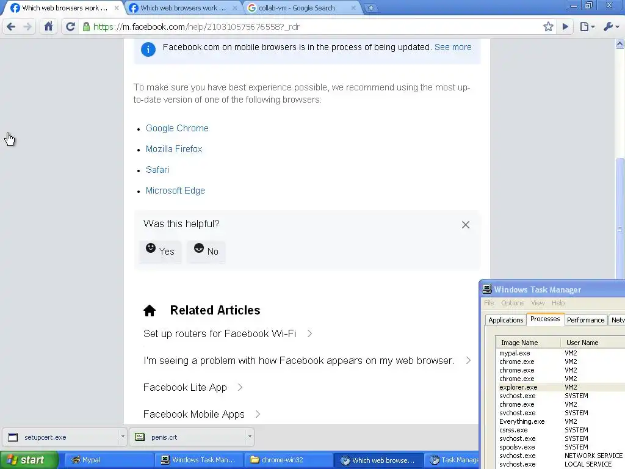This screenshot has width=625, height=469.
Task: Close the collab-vm Google Search tab
Action: coord(353,7)
